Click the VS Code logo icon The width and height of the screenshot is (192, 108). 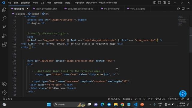3,3
